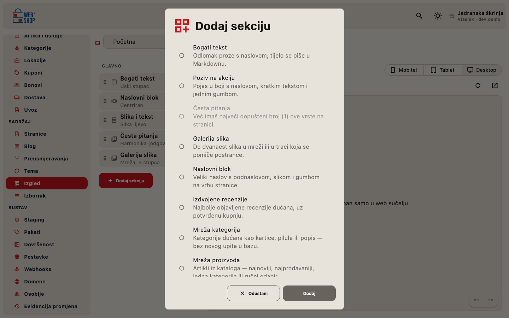Image resolution: width=509 pixels, height=318 pixels.
Task: Click drag handle of Slika i tekst section
Action: (x=105, y=120)
